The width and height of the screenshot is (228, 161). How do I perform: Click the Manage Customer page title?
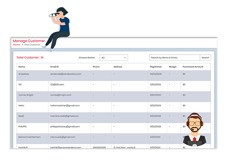(29, 41)
